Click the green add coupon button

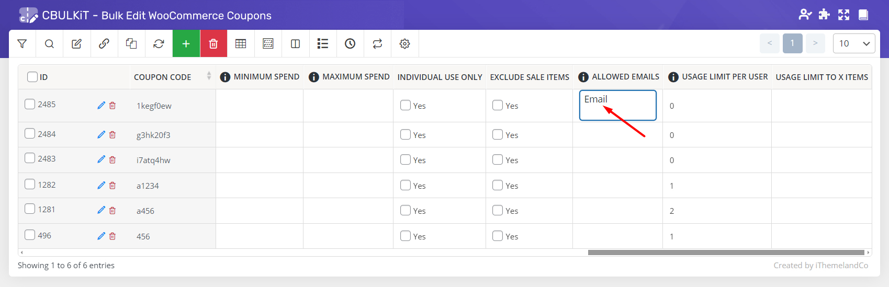point(186,44)
